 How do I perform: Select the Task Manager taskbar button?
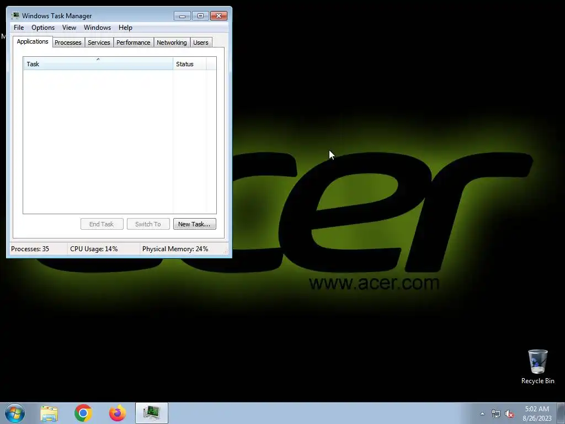click(152, 413)
